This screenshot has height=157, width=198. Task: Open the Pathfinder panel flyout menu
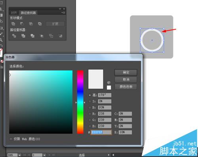tap(63, 13)
